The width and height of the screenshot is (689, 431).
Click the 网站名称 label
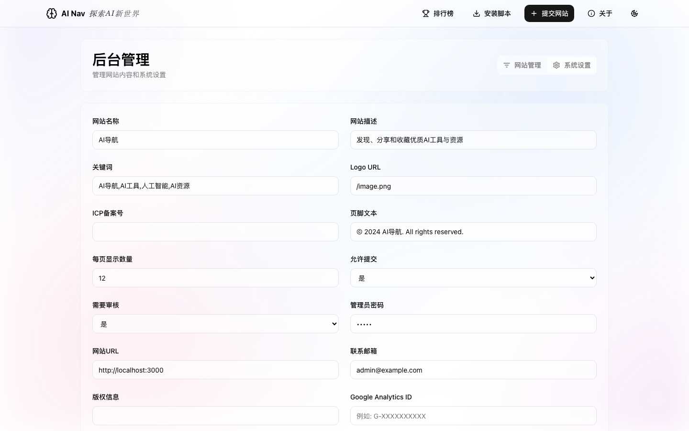(x=106, y=121)
